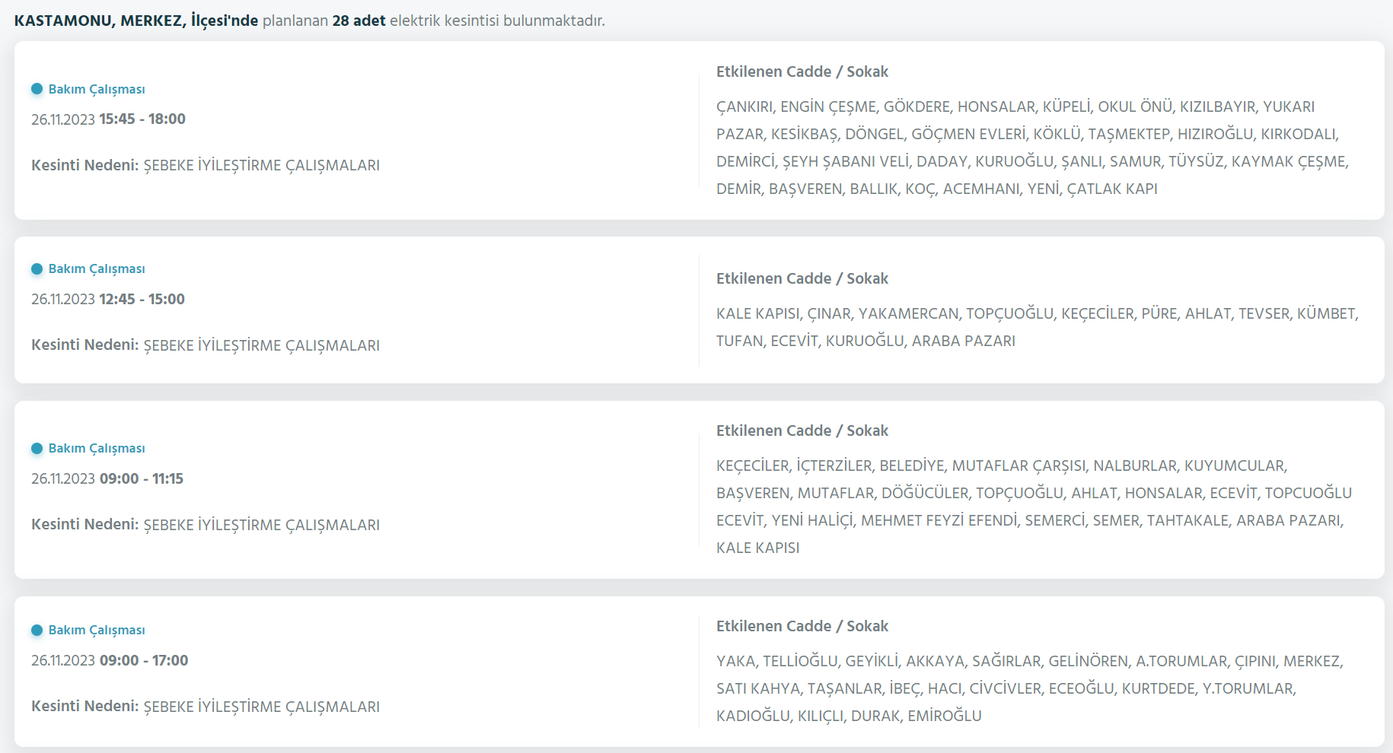Click the 26.11.2023 15:45 - 18:00 time range
The height and width of the screenshot is (753, 1393).
click(108, 119)
